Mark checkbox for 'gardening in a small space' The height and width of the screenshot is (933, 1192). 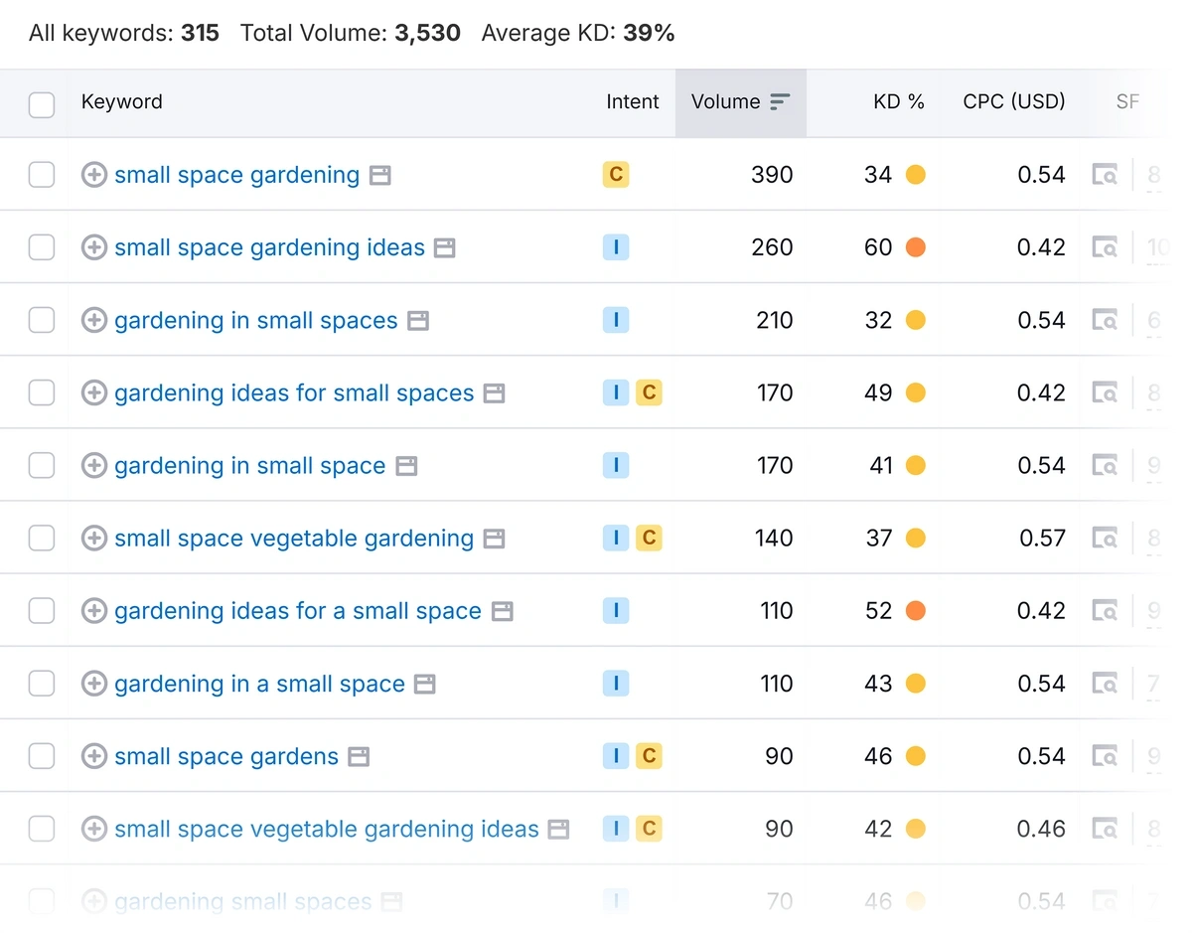point(42,684)
